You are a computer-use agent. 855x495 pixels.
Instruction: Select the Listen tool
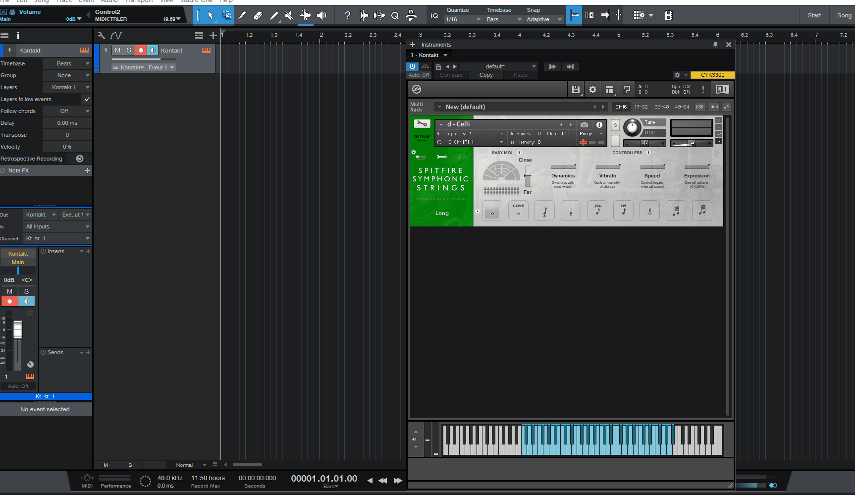click(x=322, y=15)
